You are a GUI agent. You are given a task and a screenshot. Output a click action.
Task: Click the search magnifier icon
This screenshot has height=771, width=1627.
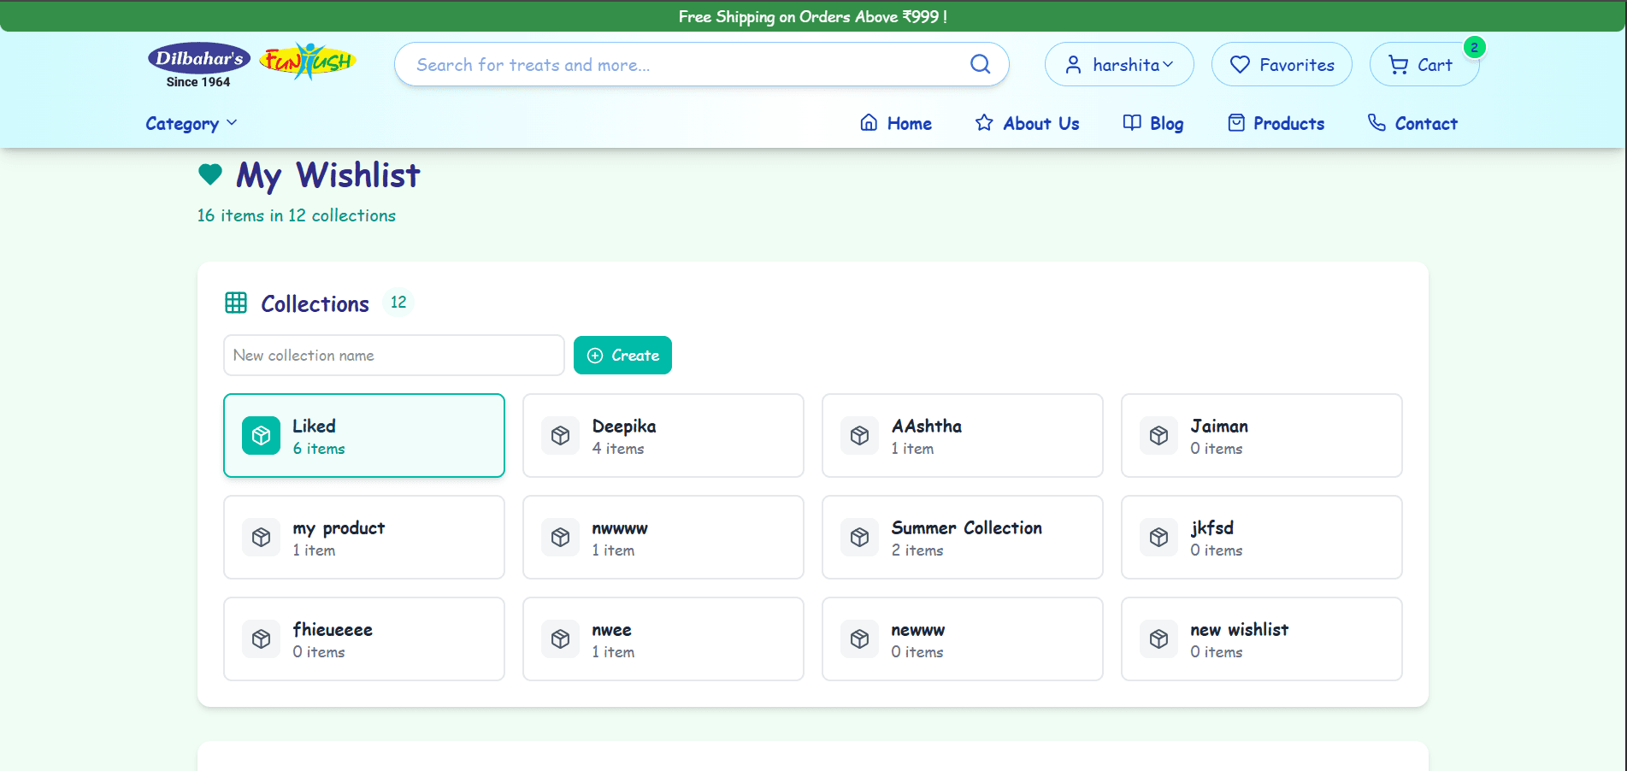click(980, 64)
